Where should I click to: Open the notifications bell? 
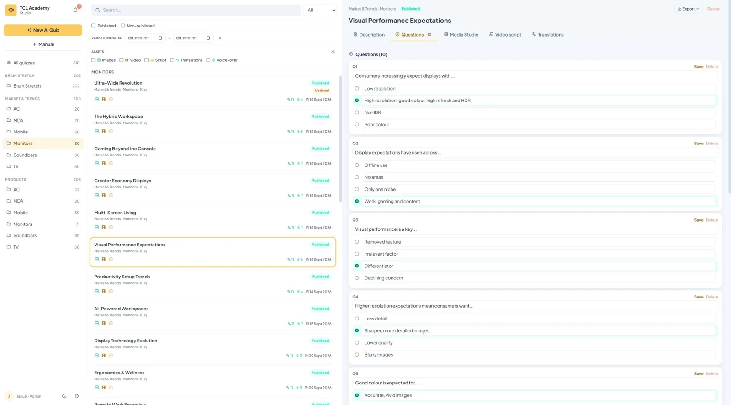click(x=75, y=10)
